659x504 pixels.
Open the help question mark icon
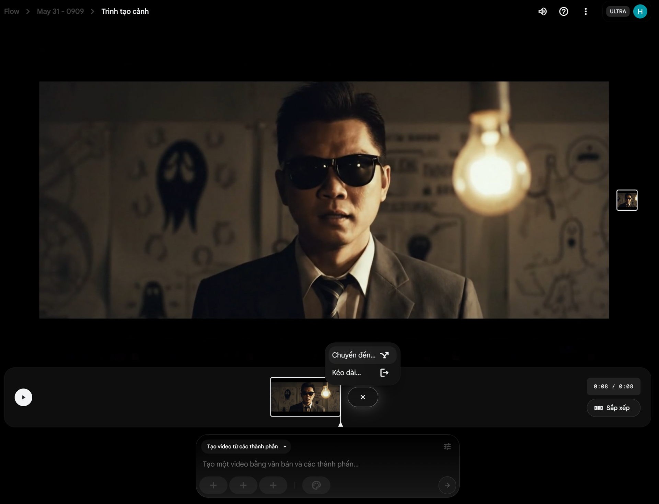tap(564, 12)
